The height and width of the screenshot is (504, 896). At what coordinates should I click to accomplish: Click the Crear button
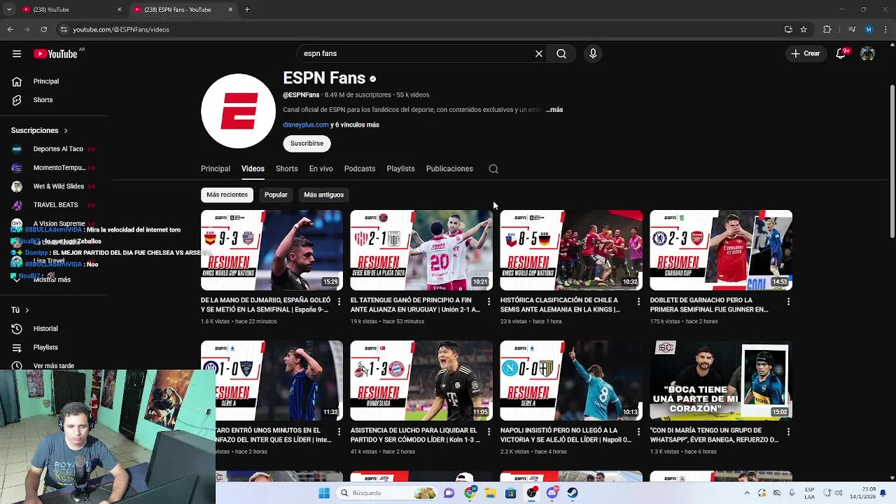pos(806,53)
